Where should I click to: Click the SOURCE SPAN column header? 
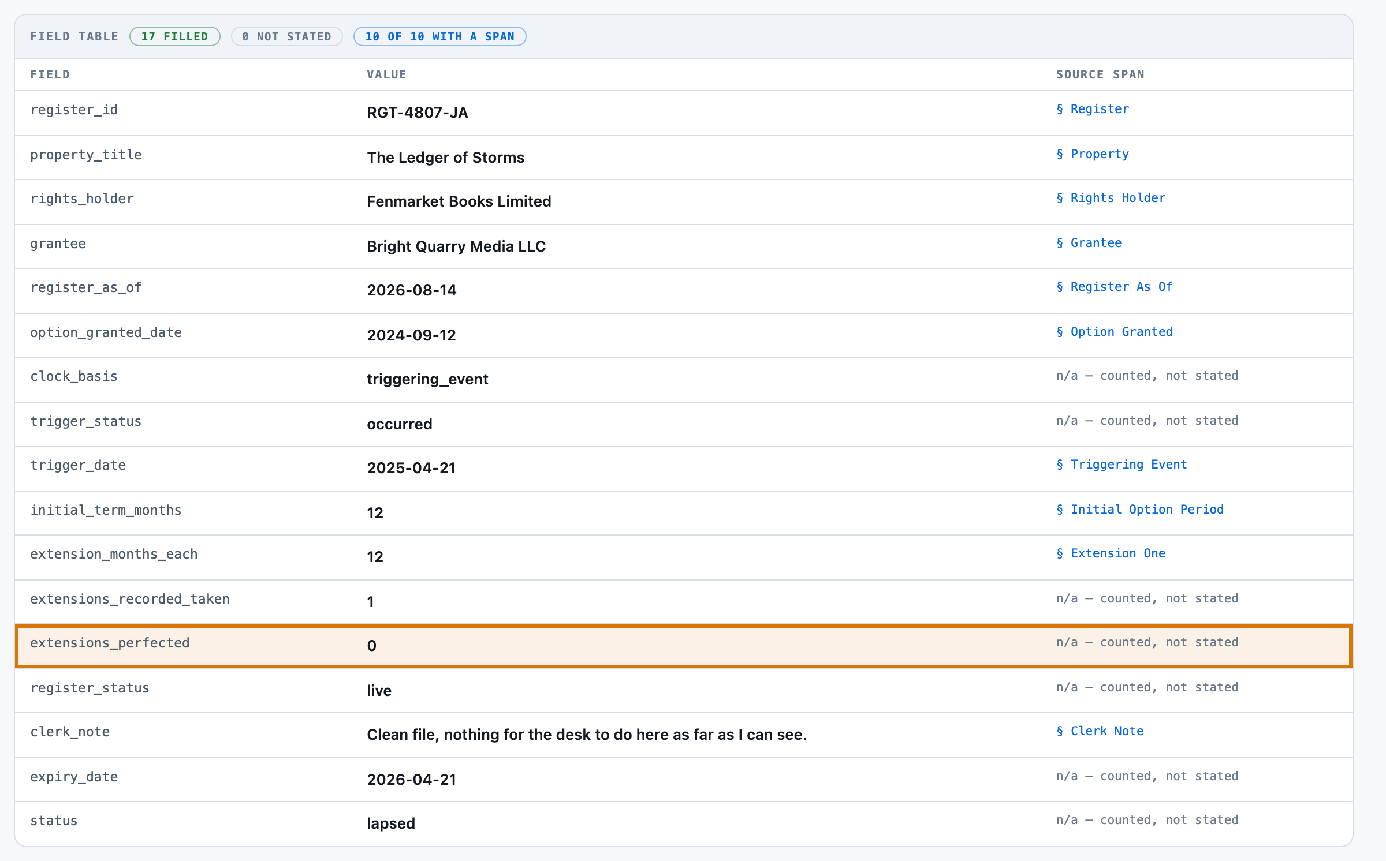[1100, 74]
